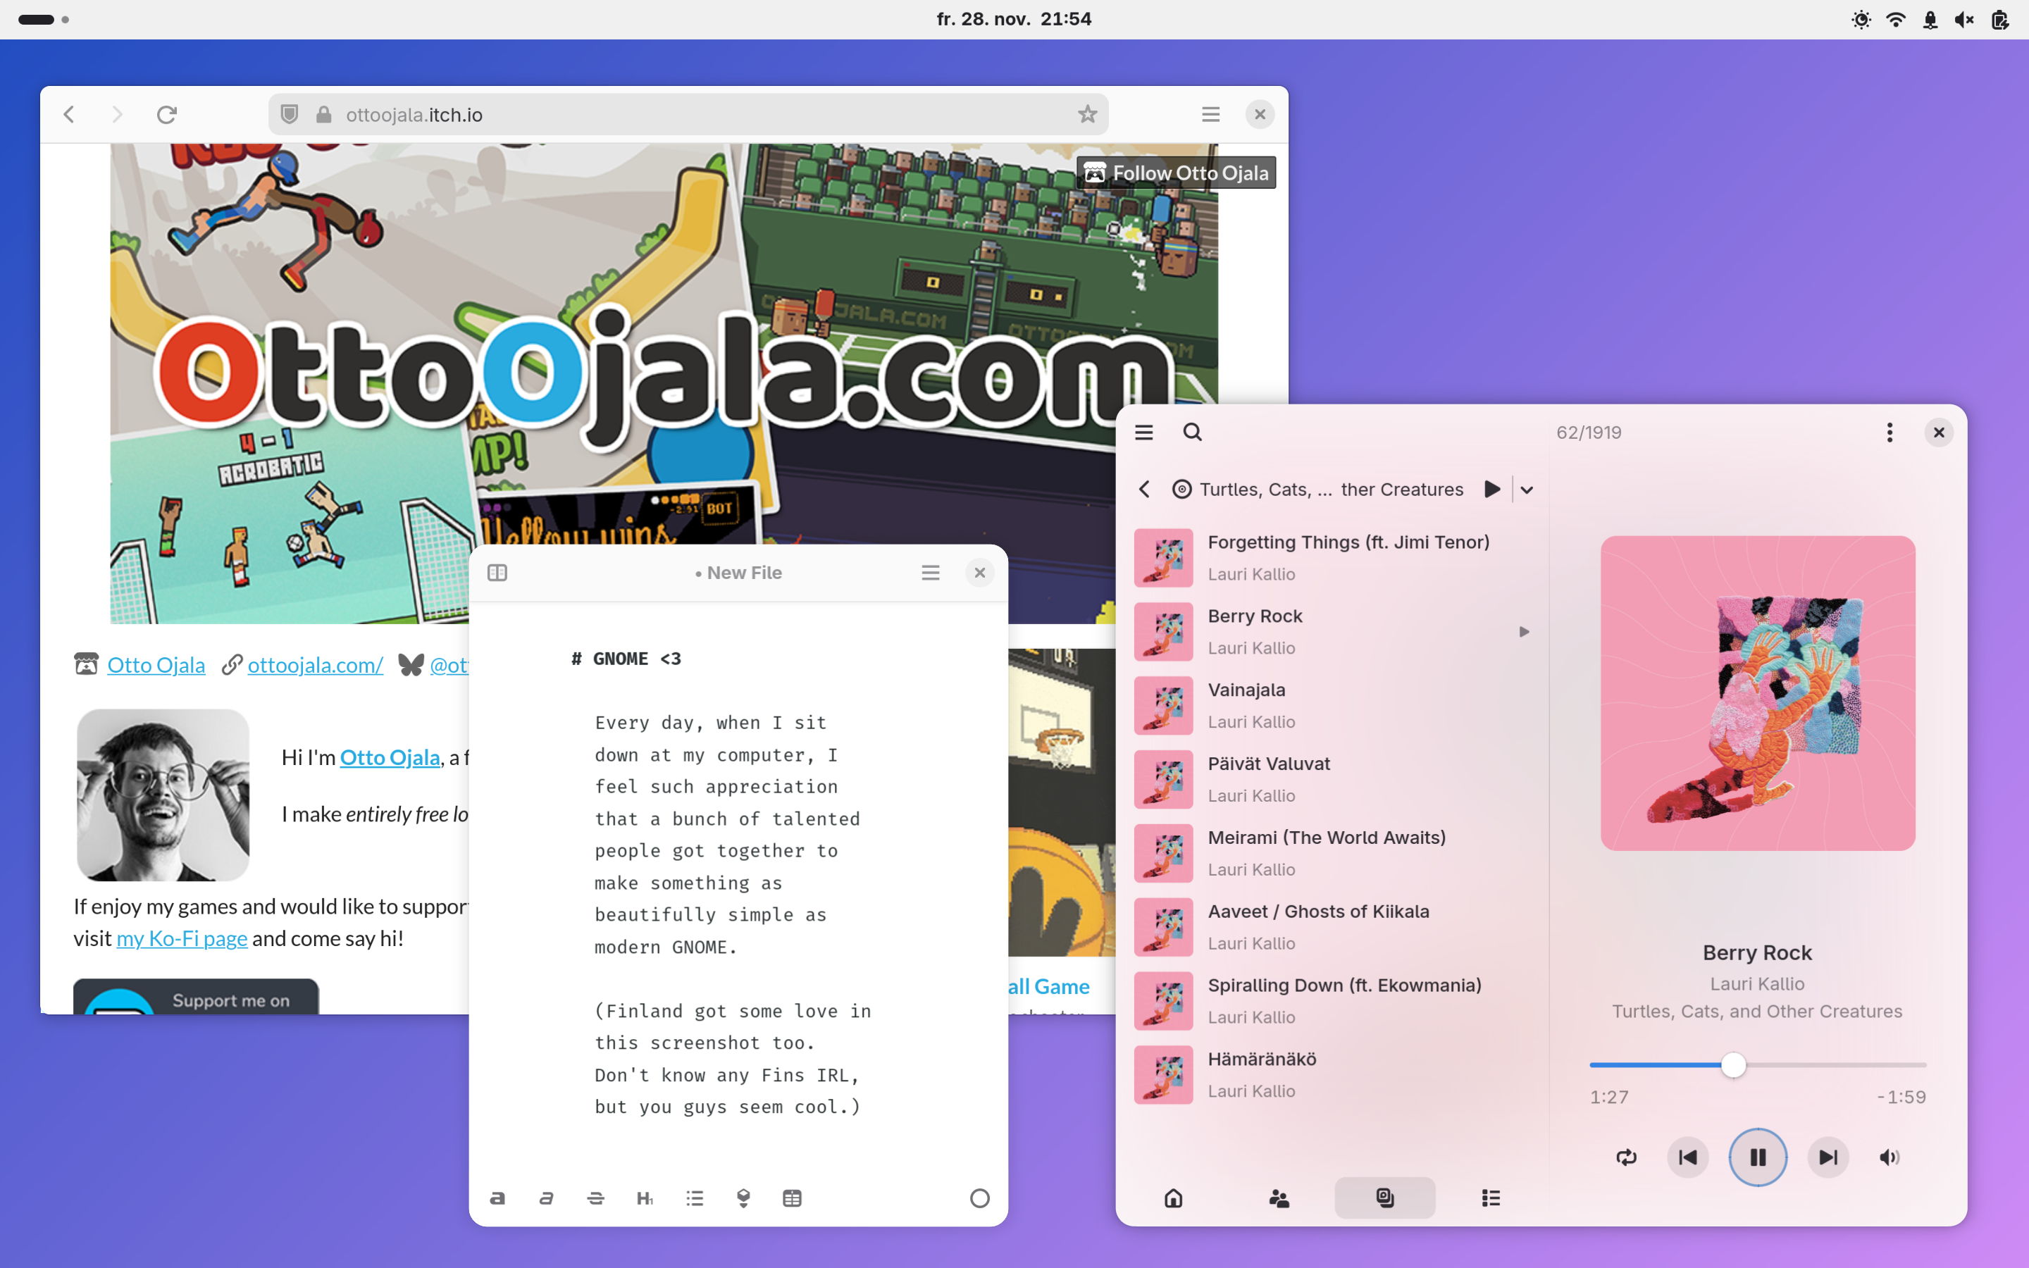Bookmark the page with the star icon

(1088, 114)
